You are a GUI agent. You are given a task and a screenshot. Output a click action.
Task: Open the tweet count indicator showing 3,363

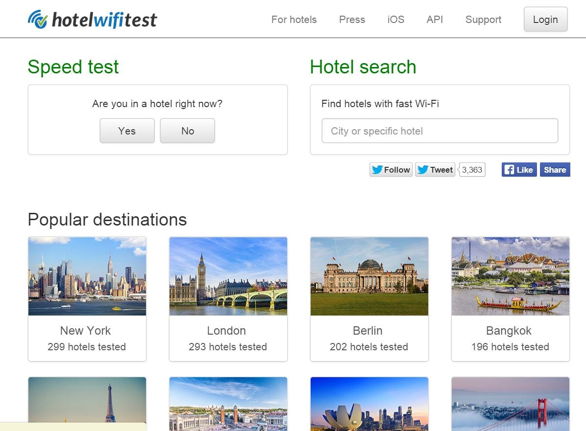pos(471,169)
